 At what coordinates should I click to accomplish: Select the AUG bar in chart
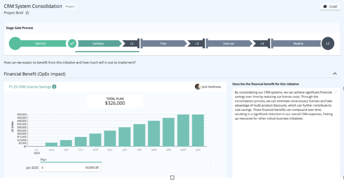51,144
